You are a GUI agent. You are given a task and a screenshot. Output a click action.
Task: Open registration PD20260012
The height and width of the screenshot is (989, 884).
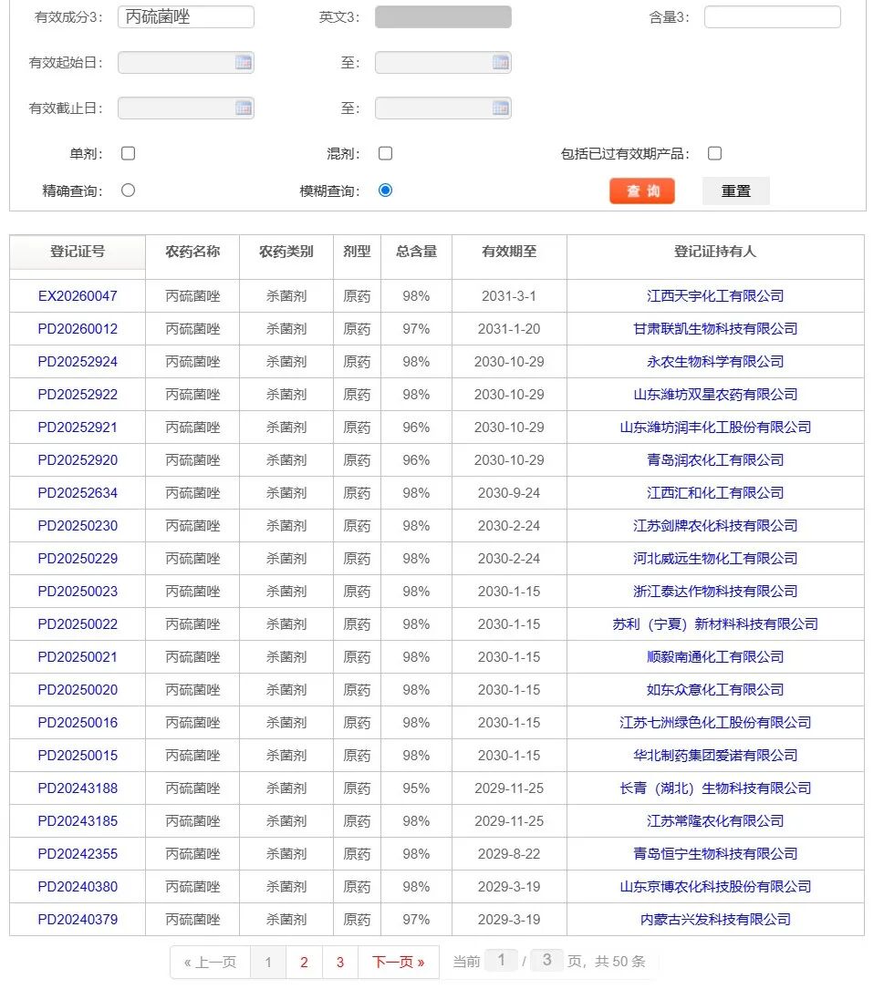[78, 329]
